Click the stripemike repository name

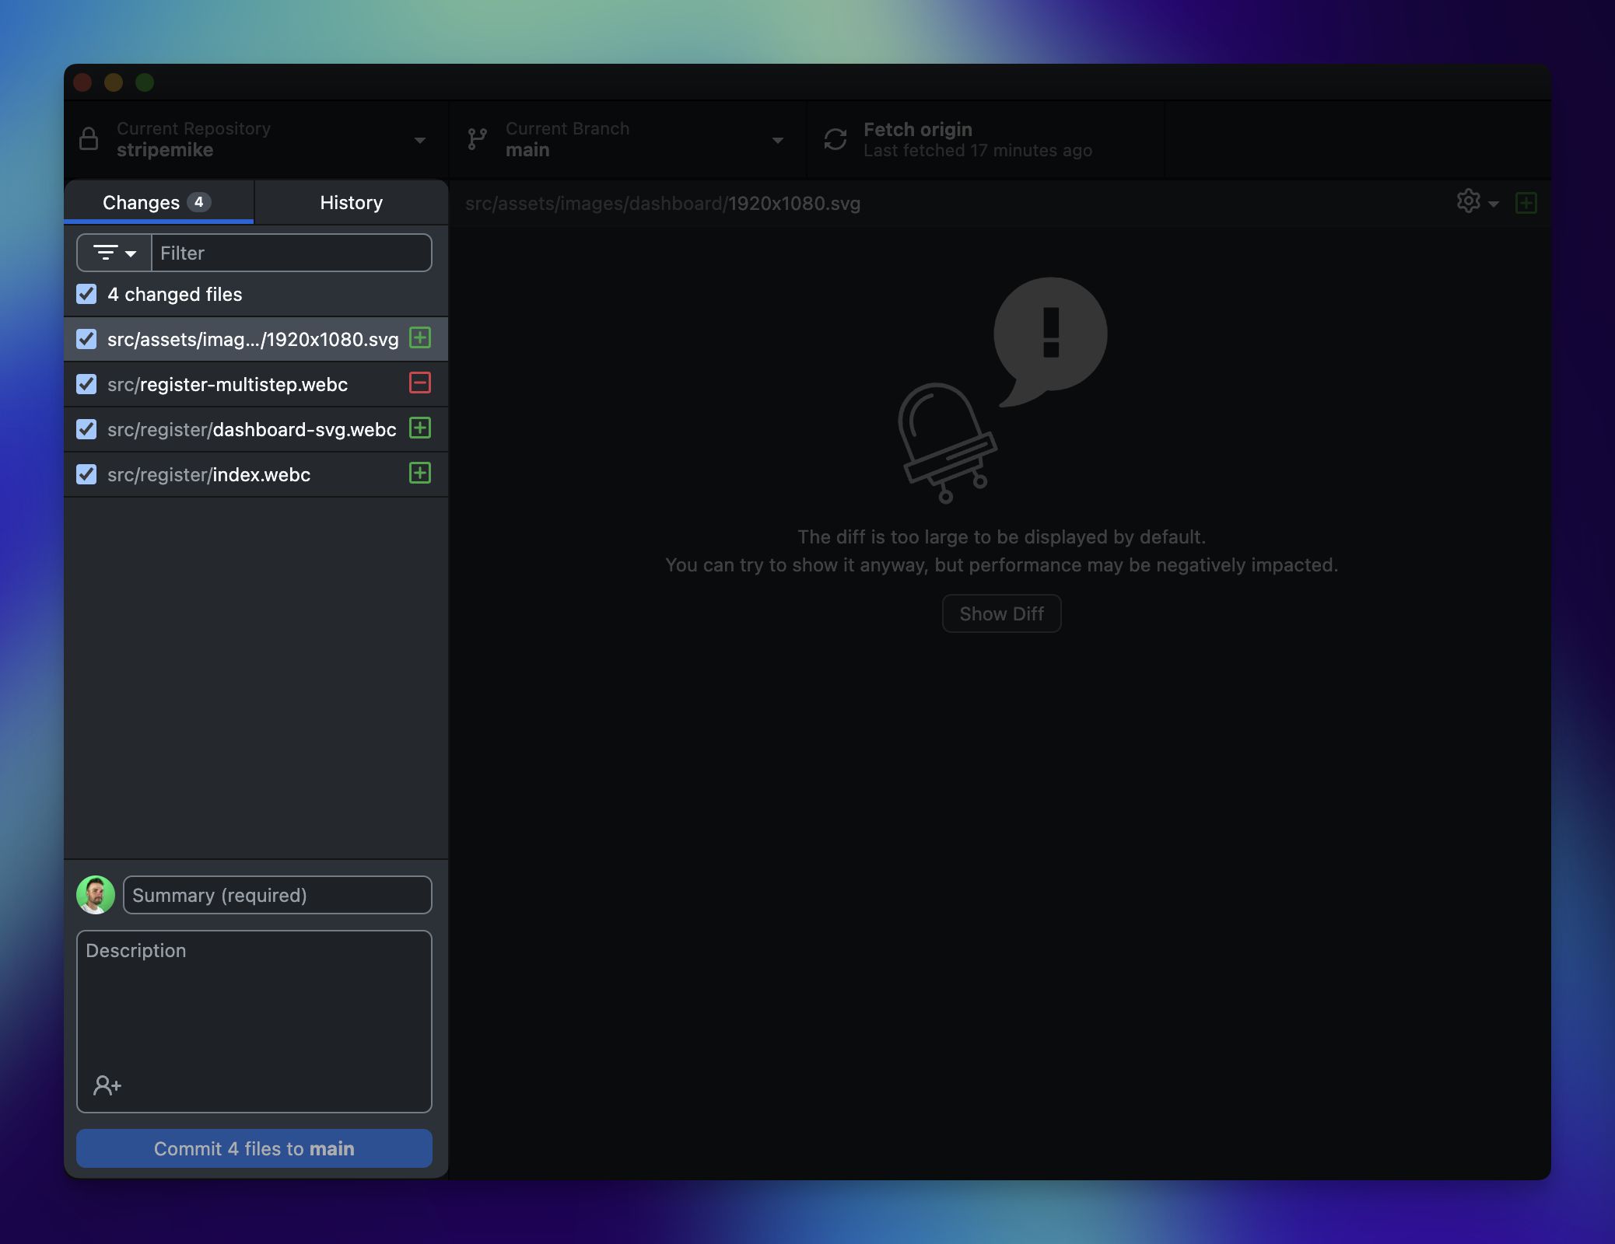pos(165,150)
